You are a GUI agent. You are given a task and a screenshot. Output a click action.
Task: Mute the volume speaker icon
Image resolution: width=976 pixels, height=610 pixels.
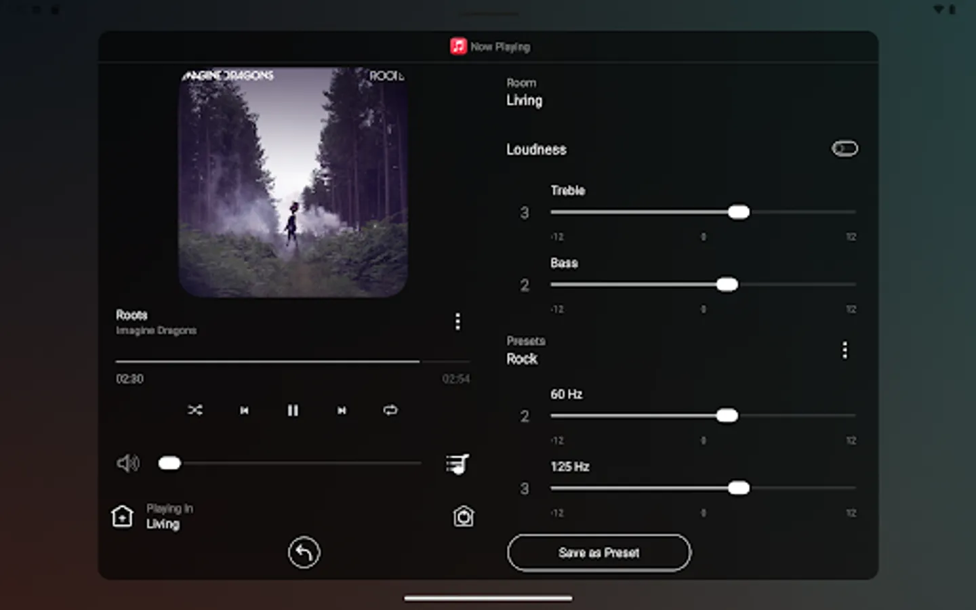pos(127,463)
